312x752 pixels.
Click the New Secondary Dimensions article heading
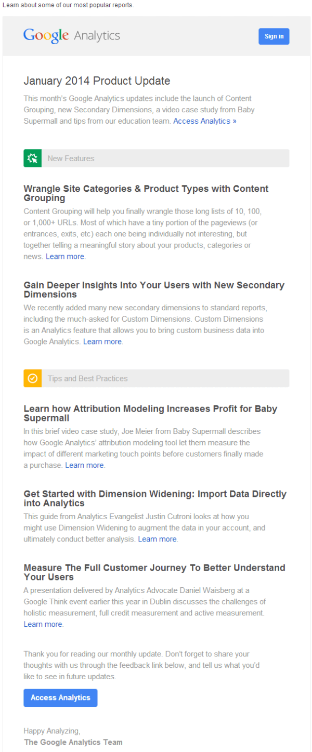click(x=154, y=290)
